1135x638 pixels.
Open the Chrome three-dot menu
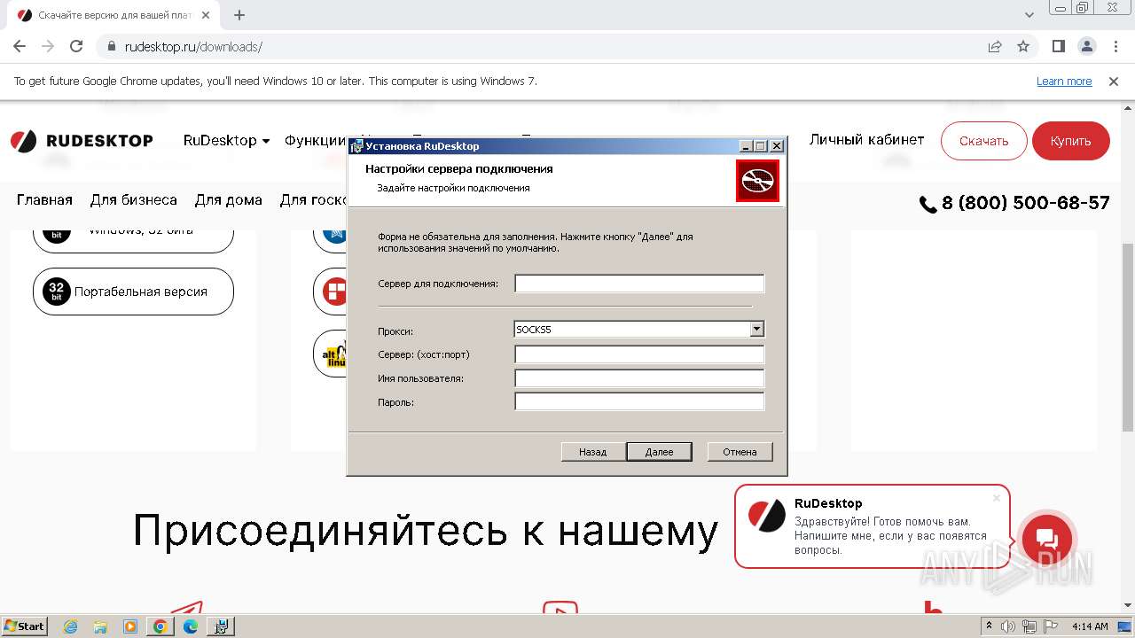click(x=1114, y=46)
